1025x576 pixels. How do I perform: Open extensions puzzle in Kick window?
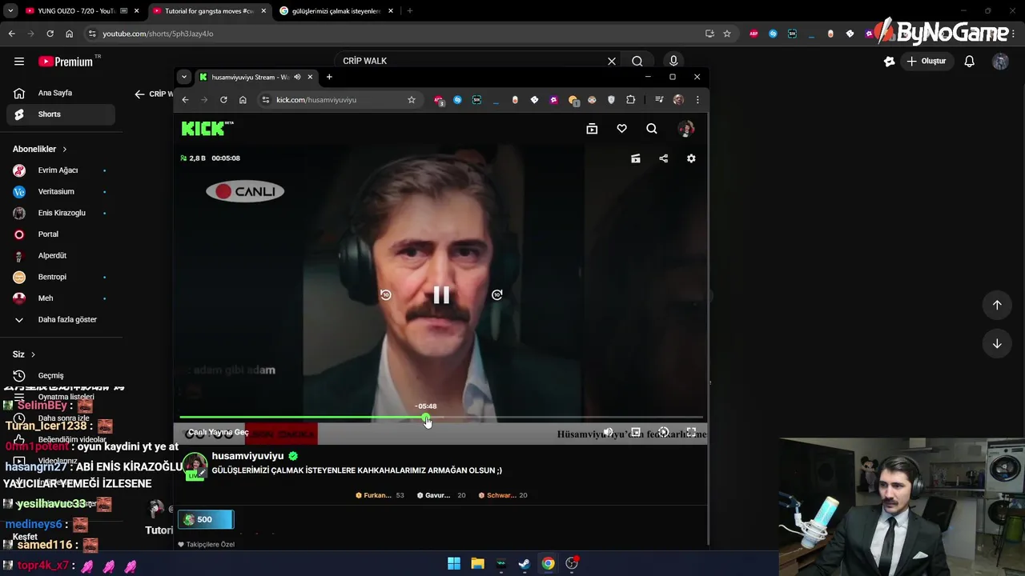point(631,100)
